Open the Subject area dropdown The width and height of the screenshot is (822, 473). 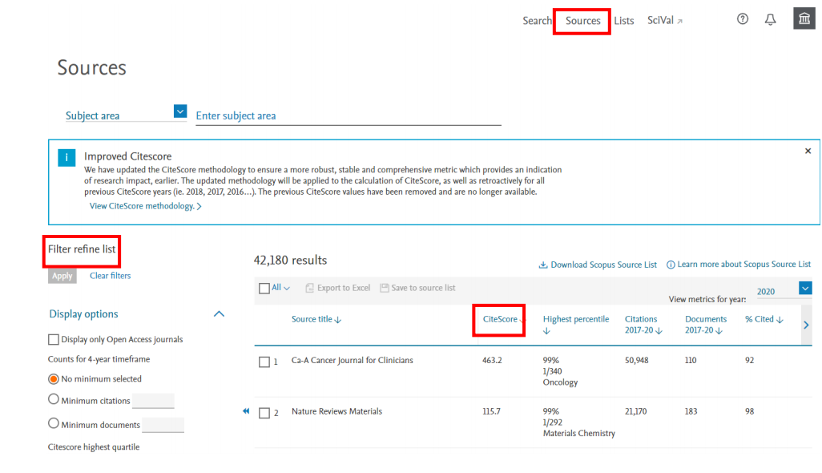(x=180, y=112)
